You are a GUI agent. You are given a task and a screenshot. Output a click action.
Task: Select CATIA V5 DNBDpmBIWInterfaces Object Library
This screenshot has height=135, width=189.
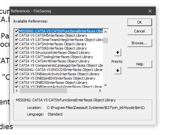tap(57, 78)
